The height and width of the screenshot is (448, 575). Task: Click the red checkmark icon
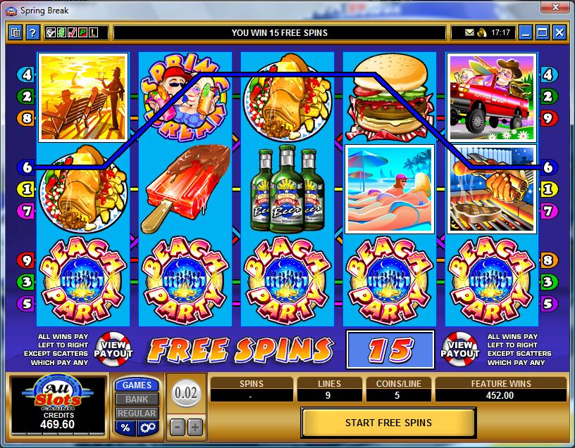[73, 33]
